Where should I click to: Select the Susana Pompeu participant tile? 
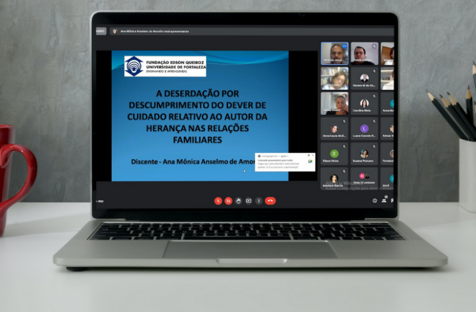(x=364, y=154)
